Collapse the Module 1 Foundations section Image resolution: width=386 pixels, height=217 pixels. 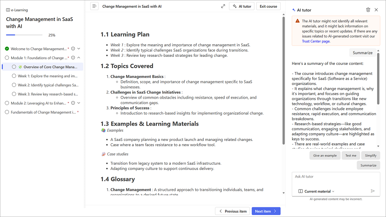coord(79,58)
